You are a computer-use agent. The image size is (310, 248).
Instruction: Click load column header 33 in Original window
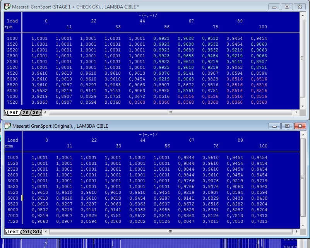click(118, 146)
